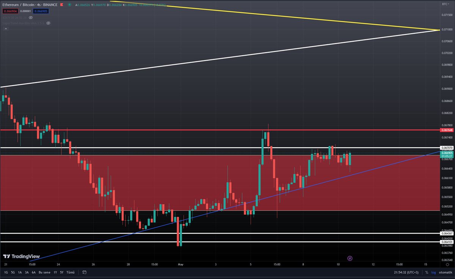Click the 0.064101 price line label
Image resolution: width=455 pixels, height=279 pixels.
[x=447, y=242]
